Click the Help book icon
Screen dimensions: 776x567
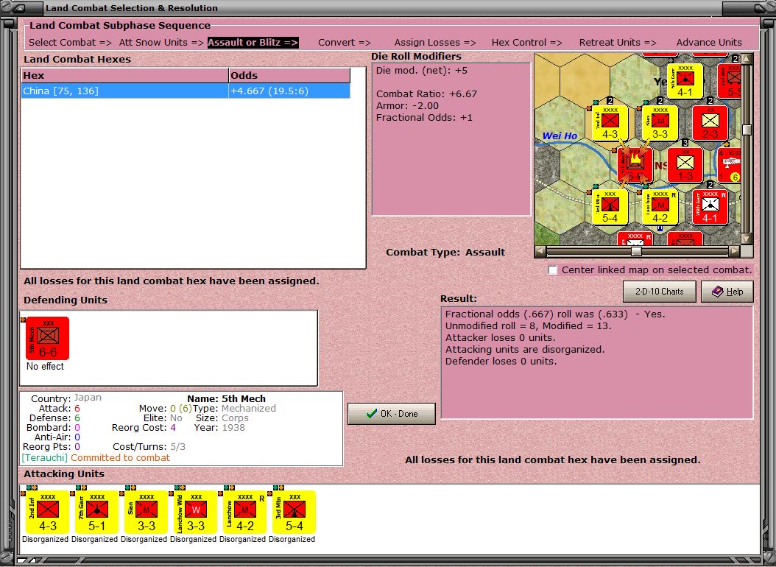point(717,292)
